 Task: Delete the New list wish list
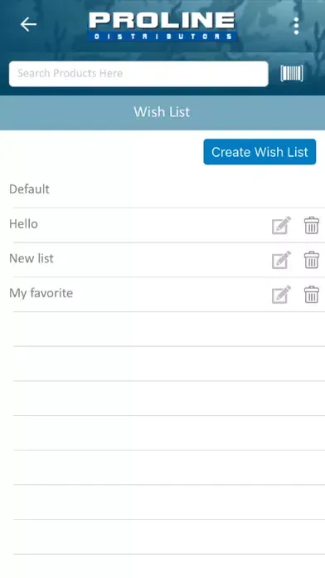coord(312,259)
